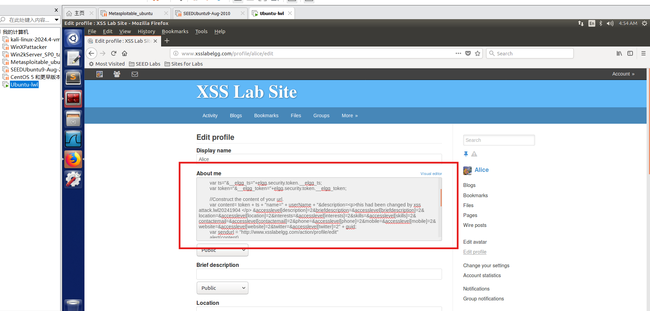Screen dimensions: 650x311
Task: Open Ubuntu dash from dock
Action: pyautogui.click(x=73, y=38)
